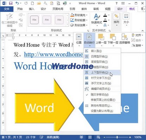Select the third Abc shape style

tap(59, 20)
